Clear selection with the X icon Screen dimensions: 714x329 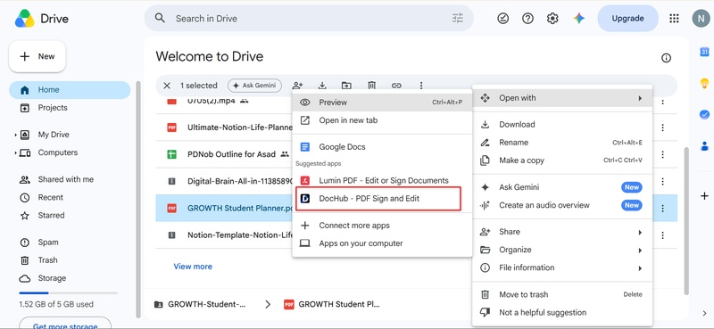pyautogui.click(x=167, y=86)
